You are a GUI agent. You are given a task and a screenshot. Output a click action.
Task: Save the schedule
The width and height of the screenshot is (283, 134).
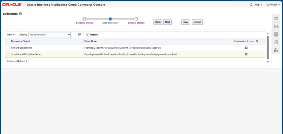[186, 22]
